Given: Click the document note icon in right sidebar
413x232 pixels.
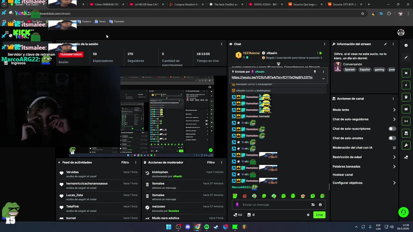Looking at the screenshot, I should point(406,97).
